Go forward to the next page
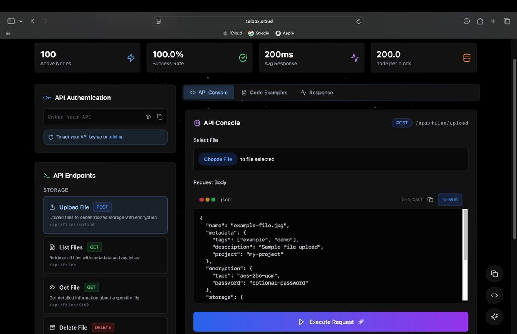The width and height of the screenshot is (517, 334). (x=46, y=21)
